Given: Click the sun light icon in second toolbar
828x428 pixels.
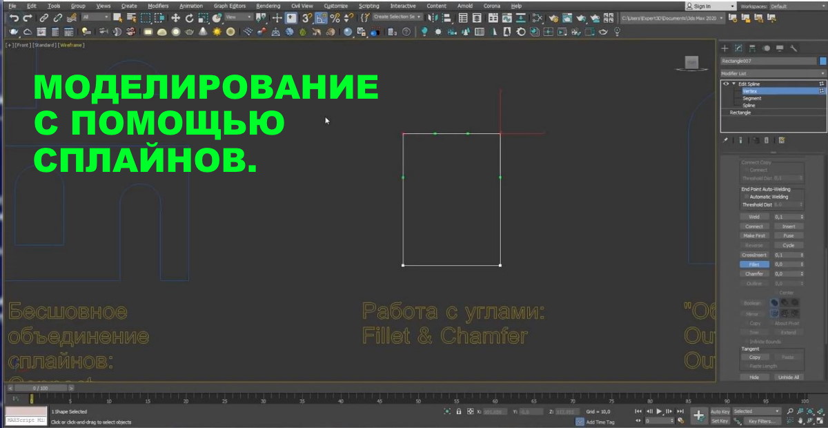Looking at the screenshot, I should 217,32.
